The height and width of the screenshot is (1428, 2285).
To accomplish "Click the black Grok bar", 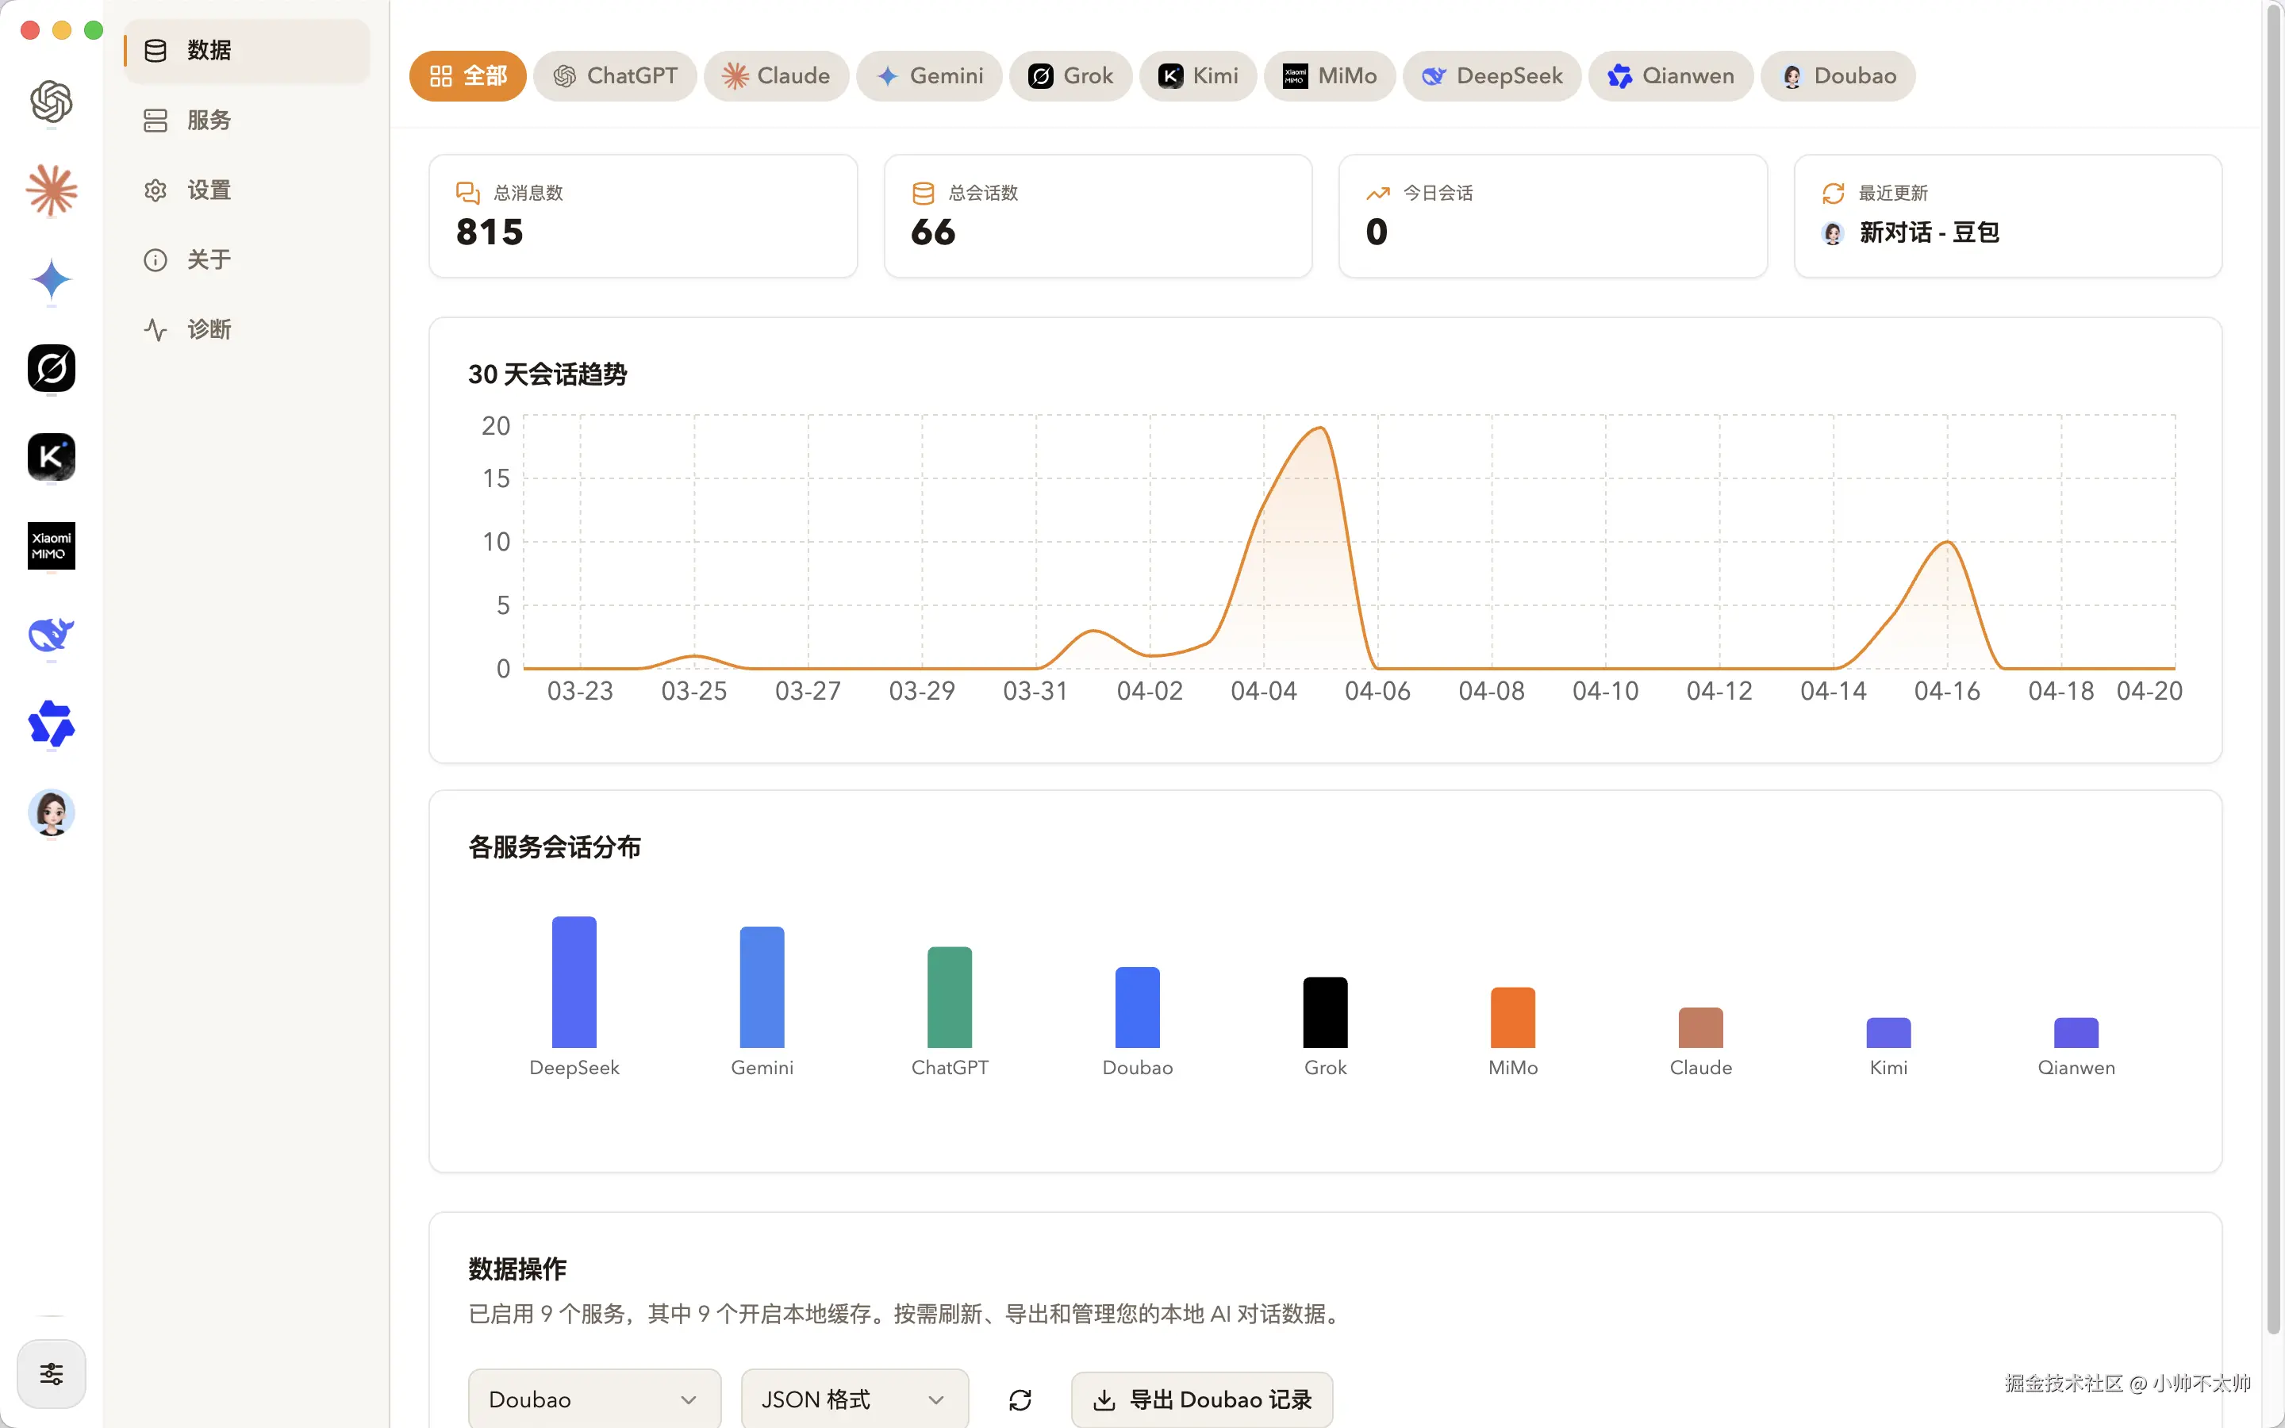I will [x=1326, y=1012].
